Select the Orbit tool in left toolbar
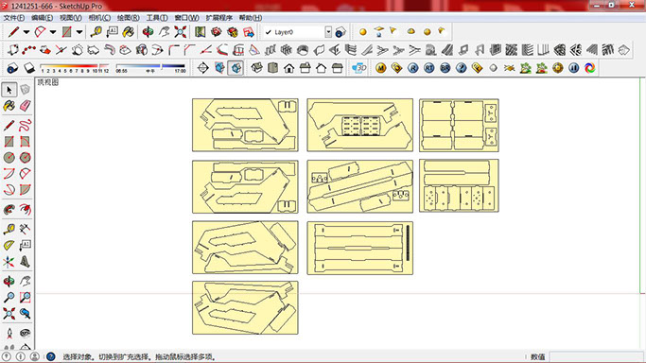The image size is (646, 363). coord(9,281)
